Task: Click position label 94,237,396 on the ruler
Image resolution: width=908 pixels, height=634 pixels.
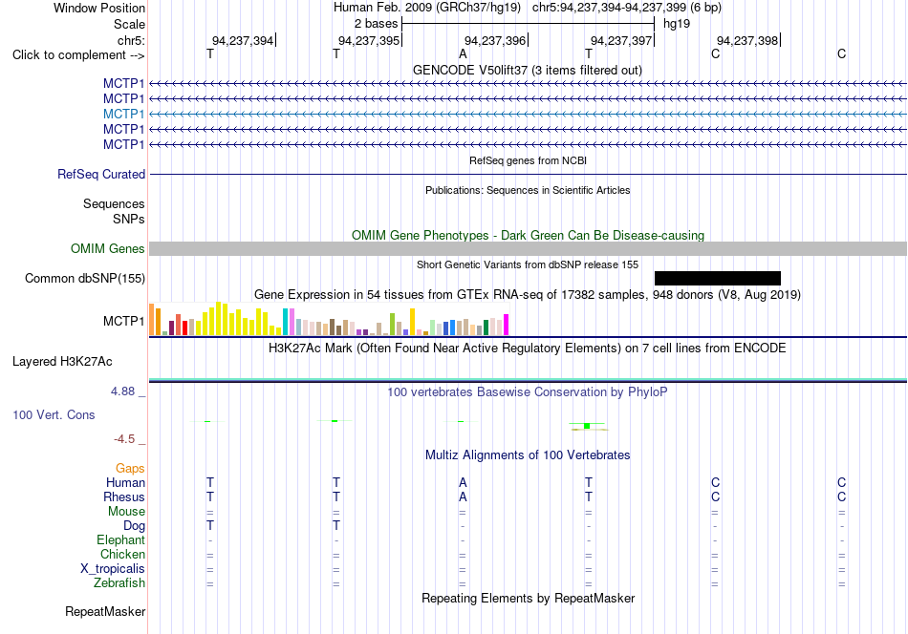Action: (495, 40)
